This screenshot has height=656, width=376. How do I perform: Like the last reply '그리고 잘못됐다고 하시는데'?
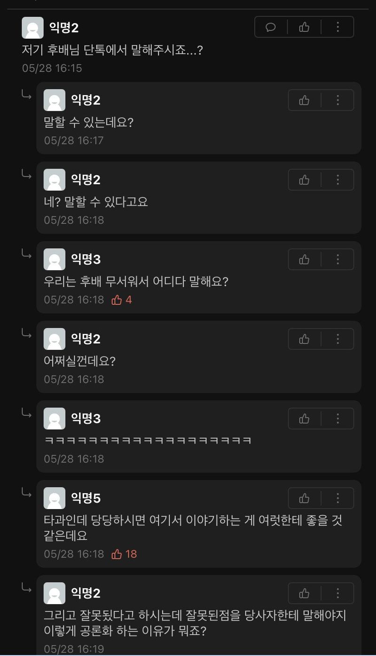(x=304, y=593)
